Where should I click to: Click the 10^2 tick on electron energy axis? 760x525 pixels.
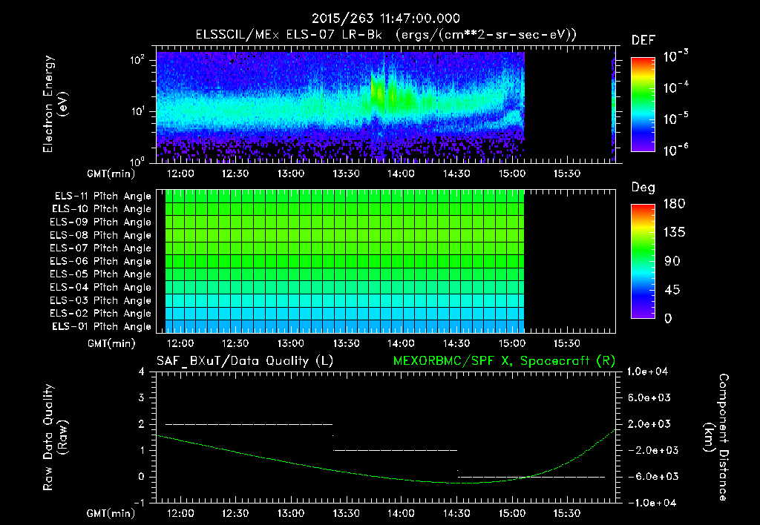click(x=137, y=61)
